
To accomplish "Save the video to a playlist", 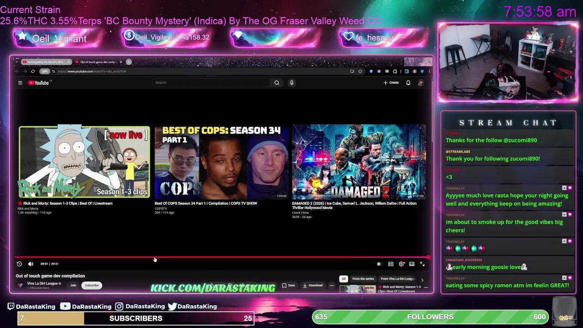I will 288,285.
